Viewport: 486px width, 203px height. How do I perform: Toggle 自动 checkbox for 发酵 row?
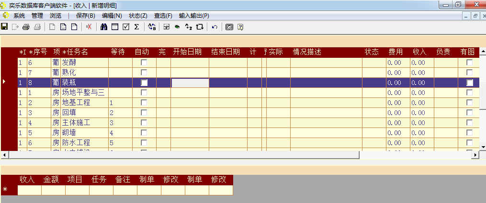pos(144,63)
